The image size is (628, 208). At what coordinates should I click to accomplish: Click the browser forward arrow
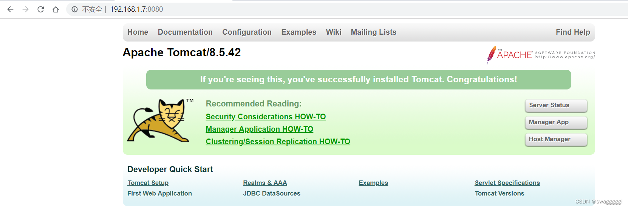point(25,9)
